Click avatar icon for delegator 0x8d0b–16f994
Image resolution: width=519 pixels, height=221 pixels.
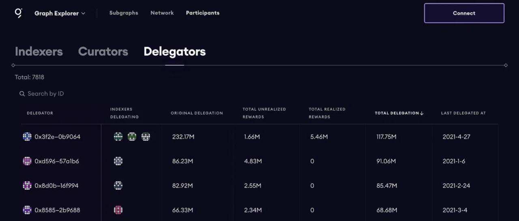27,185
